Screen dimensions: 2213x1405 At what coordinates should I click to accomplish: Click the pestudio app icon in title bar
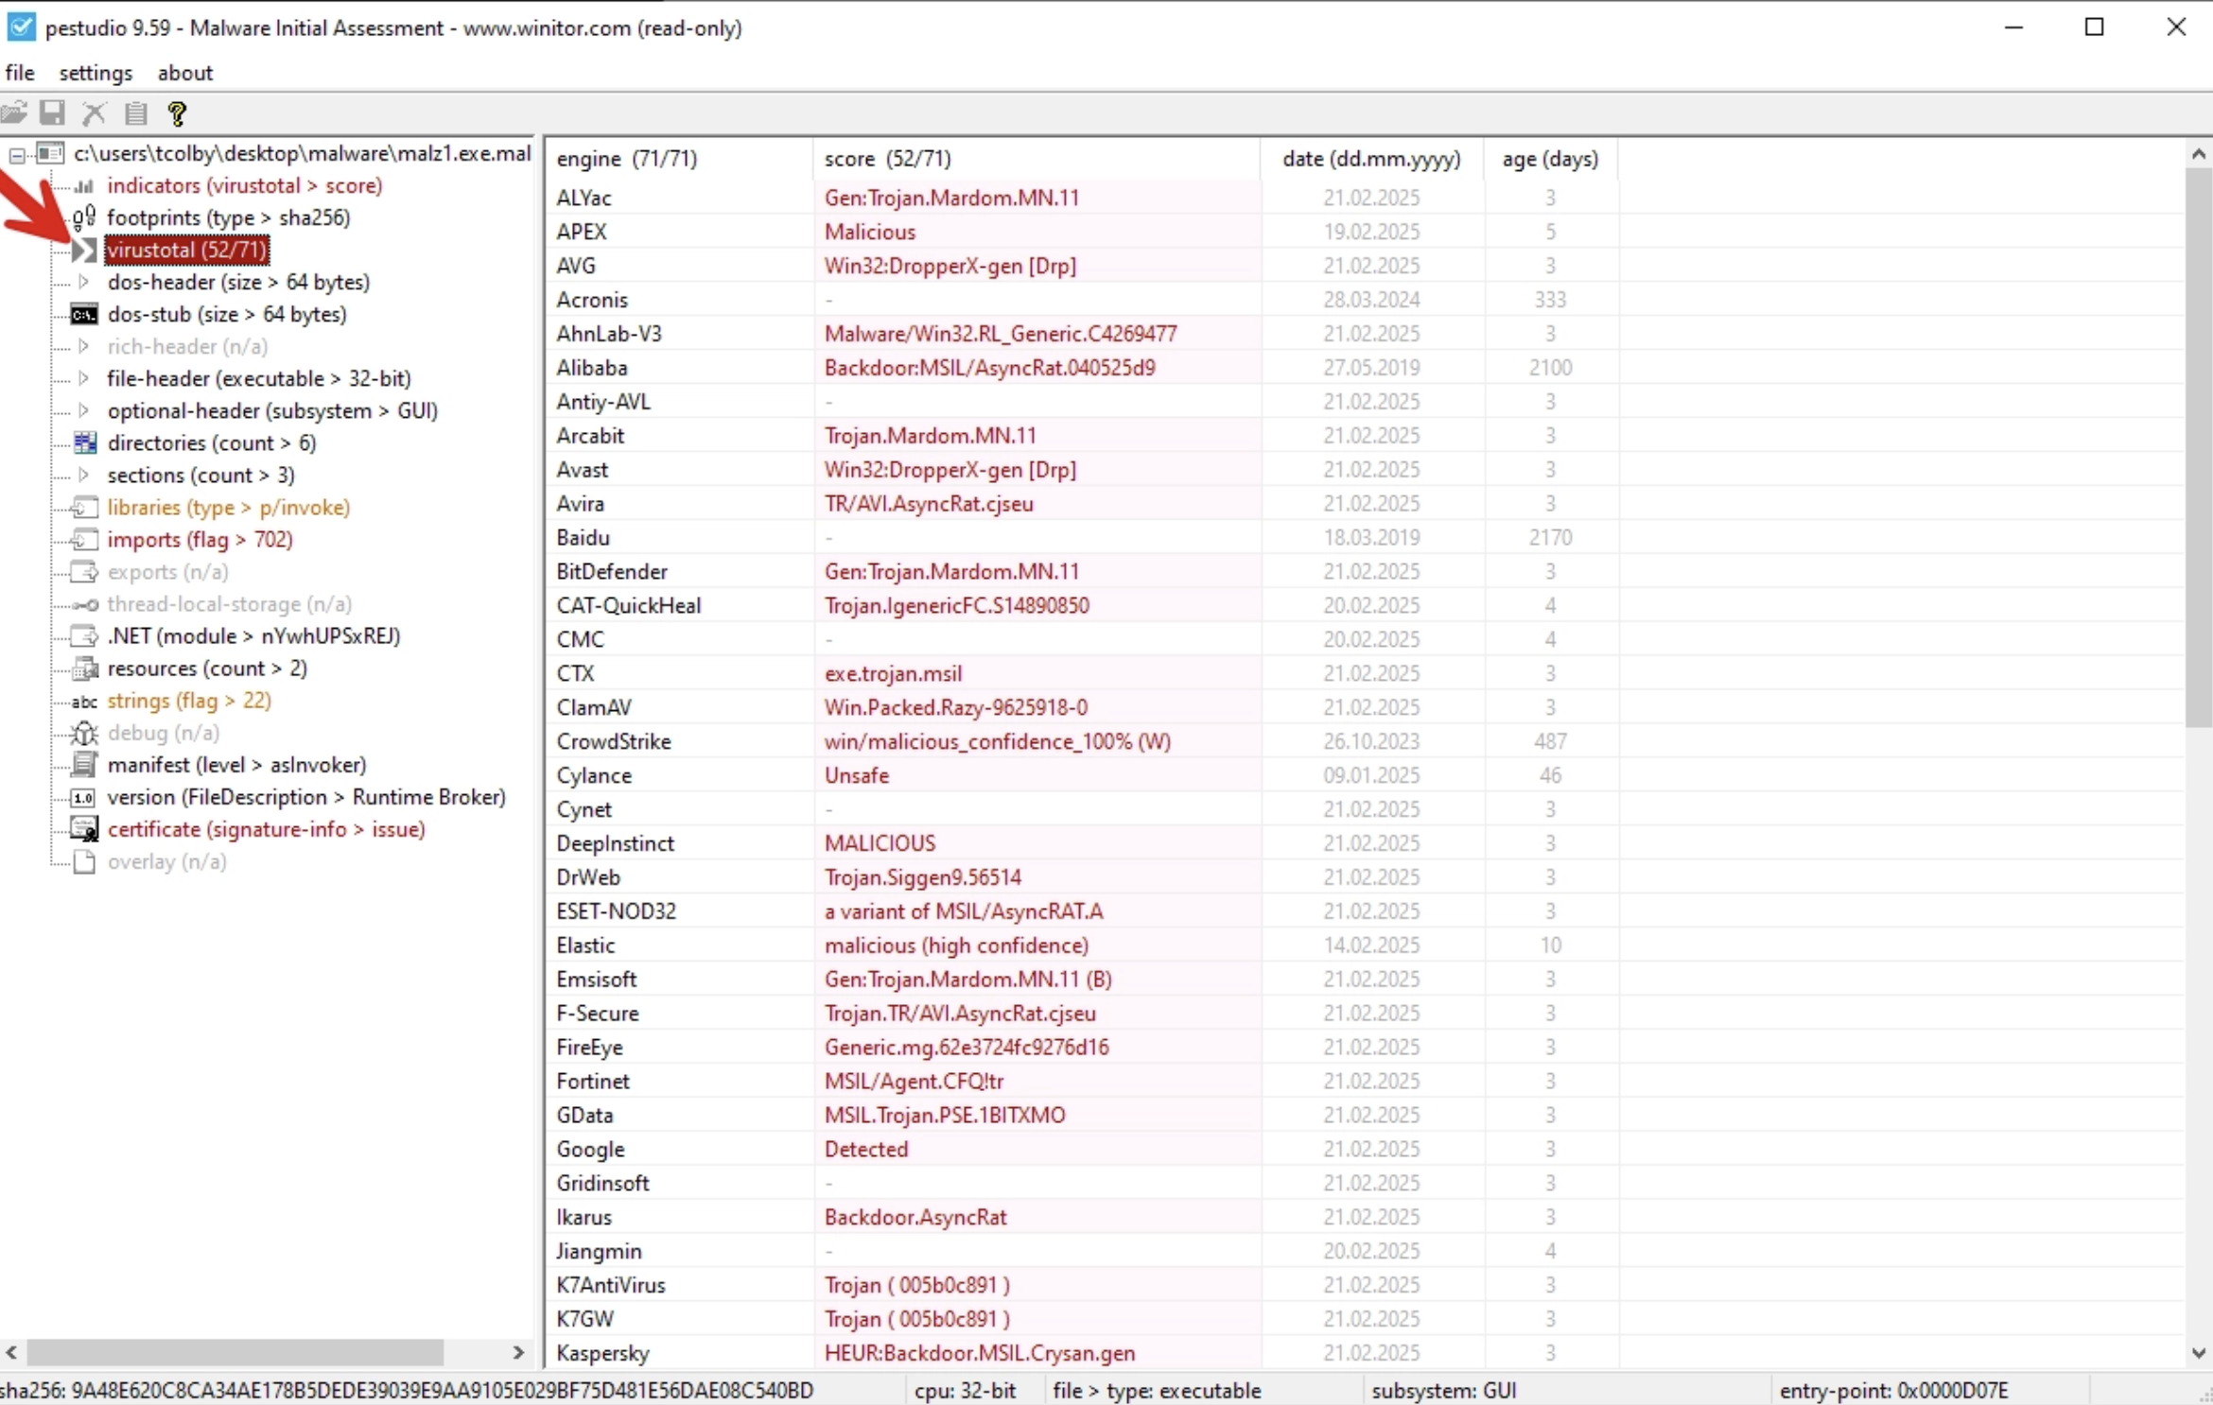click(21, 27)
